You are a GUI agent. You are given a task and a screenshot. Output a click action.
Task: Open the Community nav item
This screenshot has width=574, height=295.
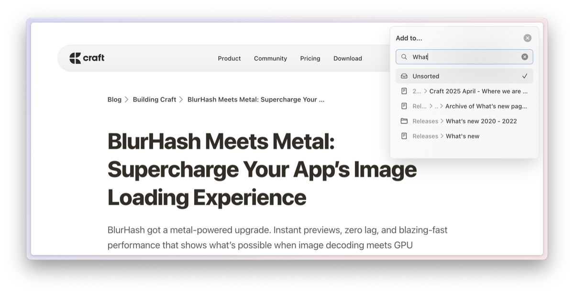(x=270, y=58)
